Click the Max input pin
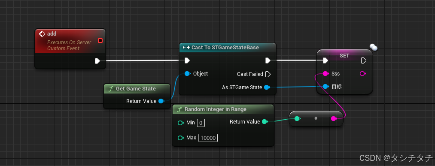 click(181, 138)
